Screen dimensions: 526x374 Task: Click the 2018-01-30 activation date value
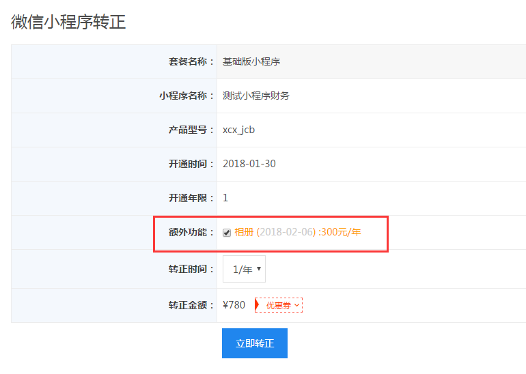click(249, 164)
